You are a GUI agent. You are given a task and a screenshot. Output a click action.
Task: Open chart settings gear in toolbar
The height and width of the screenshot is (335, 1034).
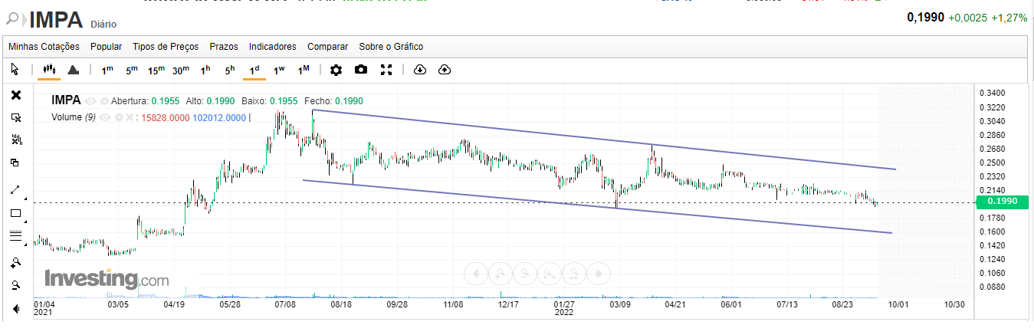tap(336, 70)
